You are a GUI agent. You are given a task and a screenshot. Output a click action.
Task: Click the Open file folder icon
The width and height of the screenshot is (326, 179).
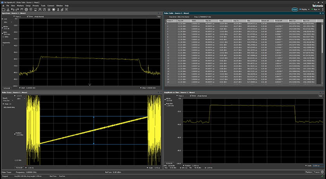tap(3, 9)
